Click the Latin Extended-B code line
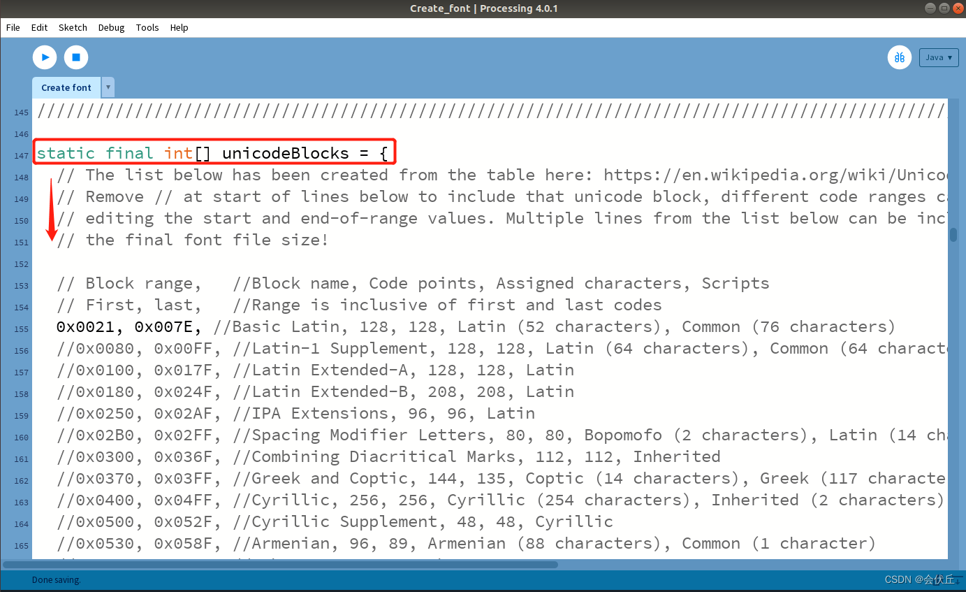Viewport: 966px width, 592px height. pos(315,391)
